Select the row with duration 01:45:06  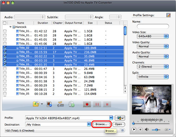pos(63,44)
